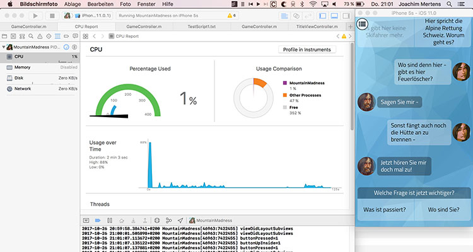Select the MountainMadness process in debug bar
Viewport: 473px width, 252px height.
click(211, 220)
